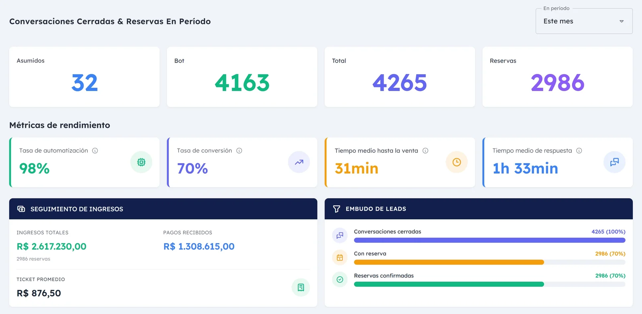Screen dimensions: 642x314
Task: Click the '4265 (100%)' funnel value
Action: (x=608, y=232)
